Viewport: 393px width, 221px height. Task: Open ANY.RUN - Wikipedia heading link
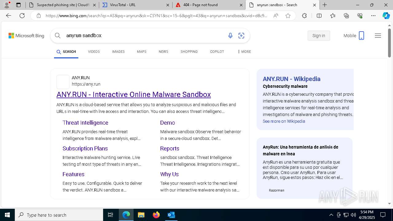point(292,79)
